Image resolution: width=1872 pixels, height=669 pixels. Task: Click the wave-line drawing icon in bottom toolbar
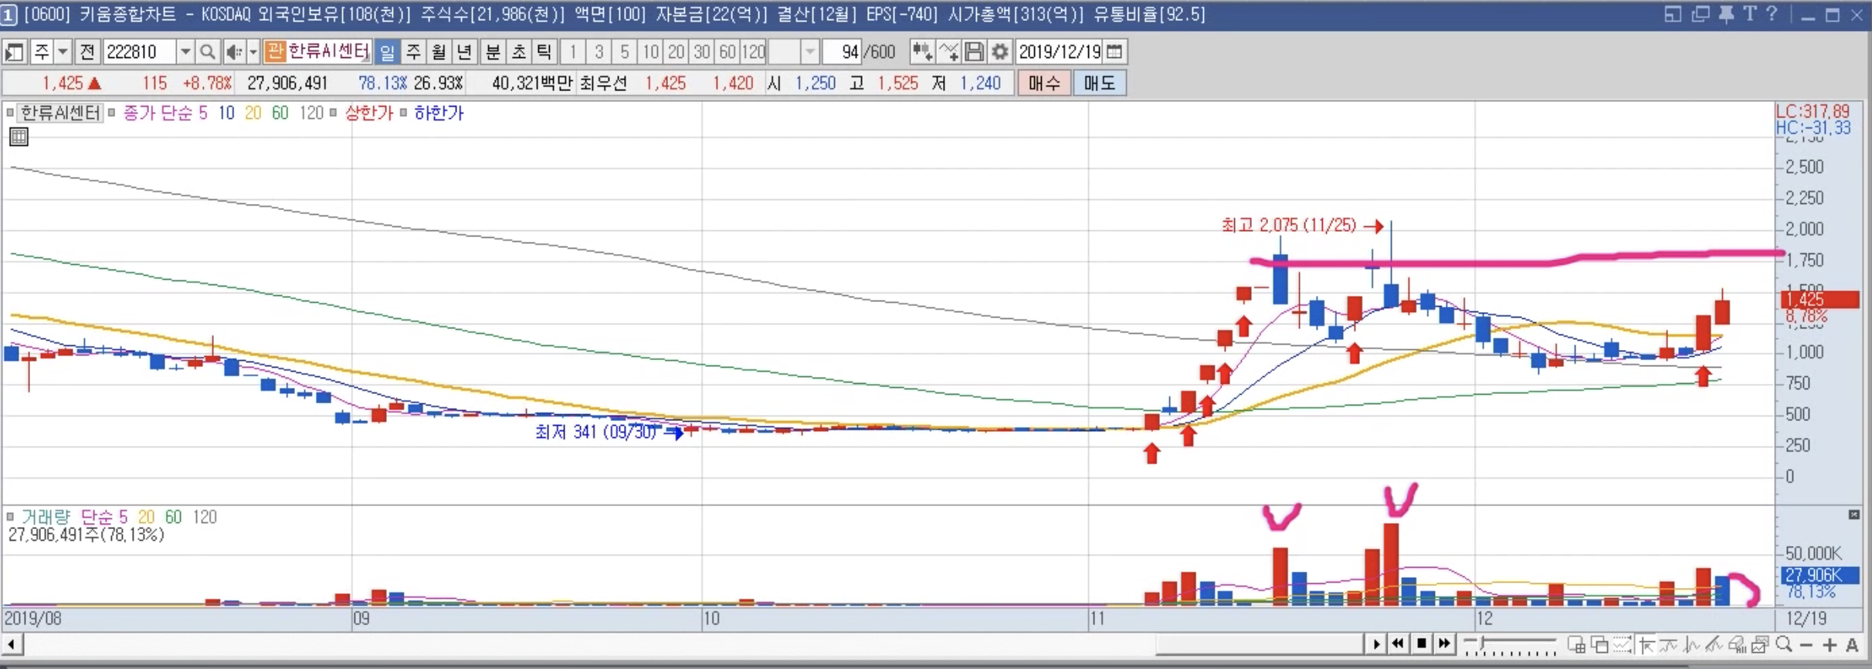click(1669, 644)
